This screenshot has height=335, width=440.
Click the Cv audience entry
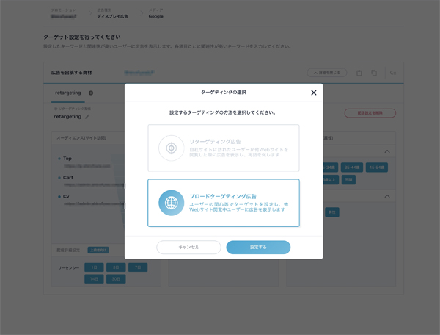point(66,196)
